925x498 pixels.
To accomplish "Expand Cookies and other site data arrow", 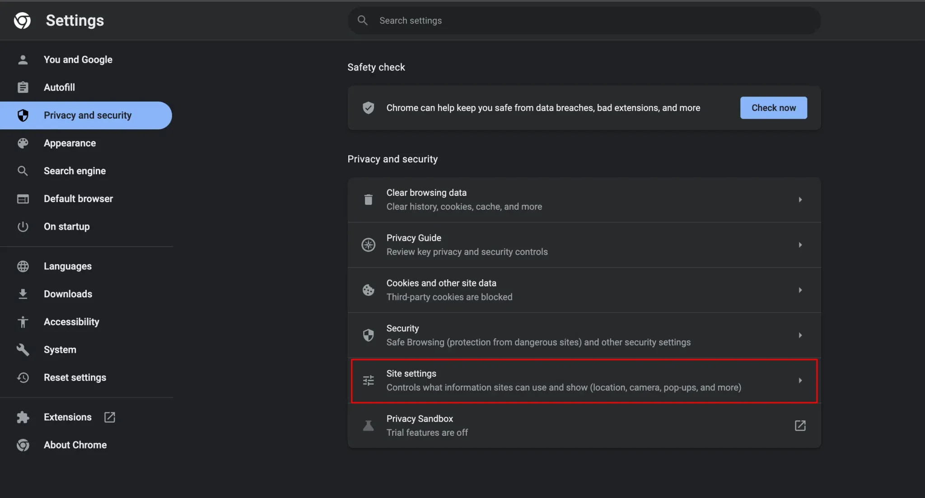I will pos(800,290).
